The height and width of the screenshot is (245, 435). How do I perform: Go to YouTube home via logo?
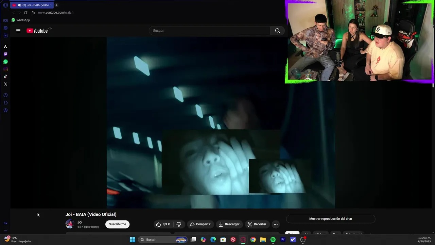[x=37, y=31]
